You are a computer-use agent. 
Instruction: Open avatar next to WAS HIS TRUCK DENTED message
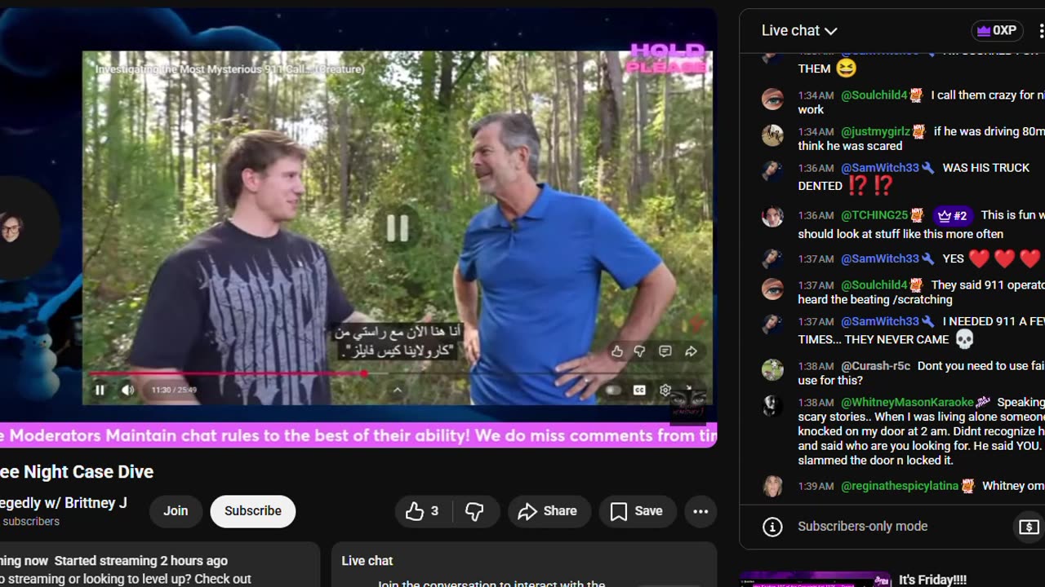coord(772,170)
